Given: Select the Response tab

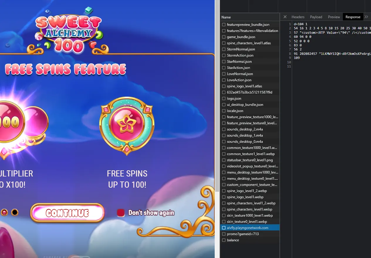Looking at the screenshot, I should pyautogui.click(x=353, y=17).
